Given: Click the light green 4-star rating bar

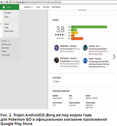Looking at the screenshot, I should pyautogui.click(x=74, y=30).
